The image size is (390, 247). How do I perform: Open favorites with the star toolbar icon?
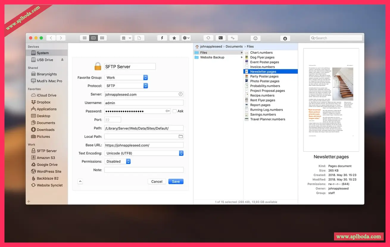tap(174, 38)
